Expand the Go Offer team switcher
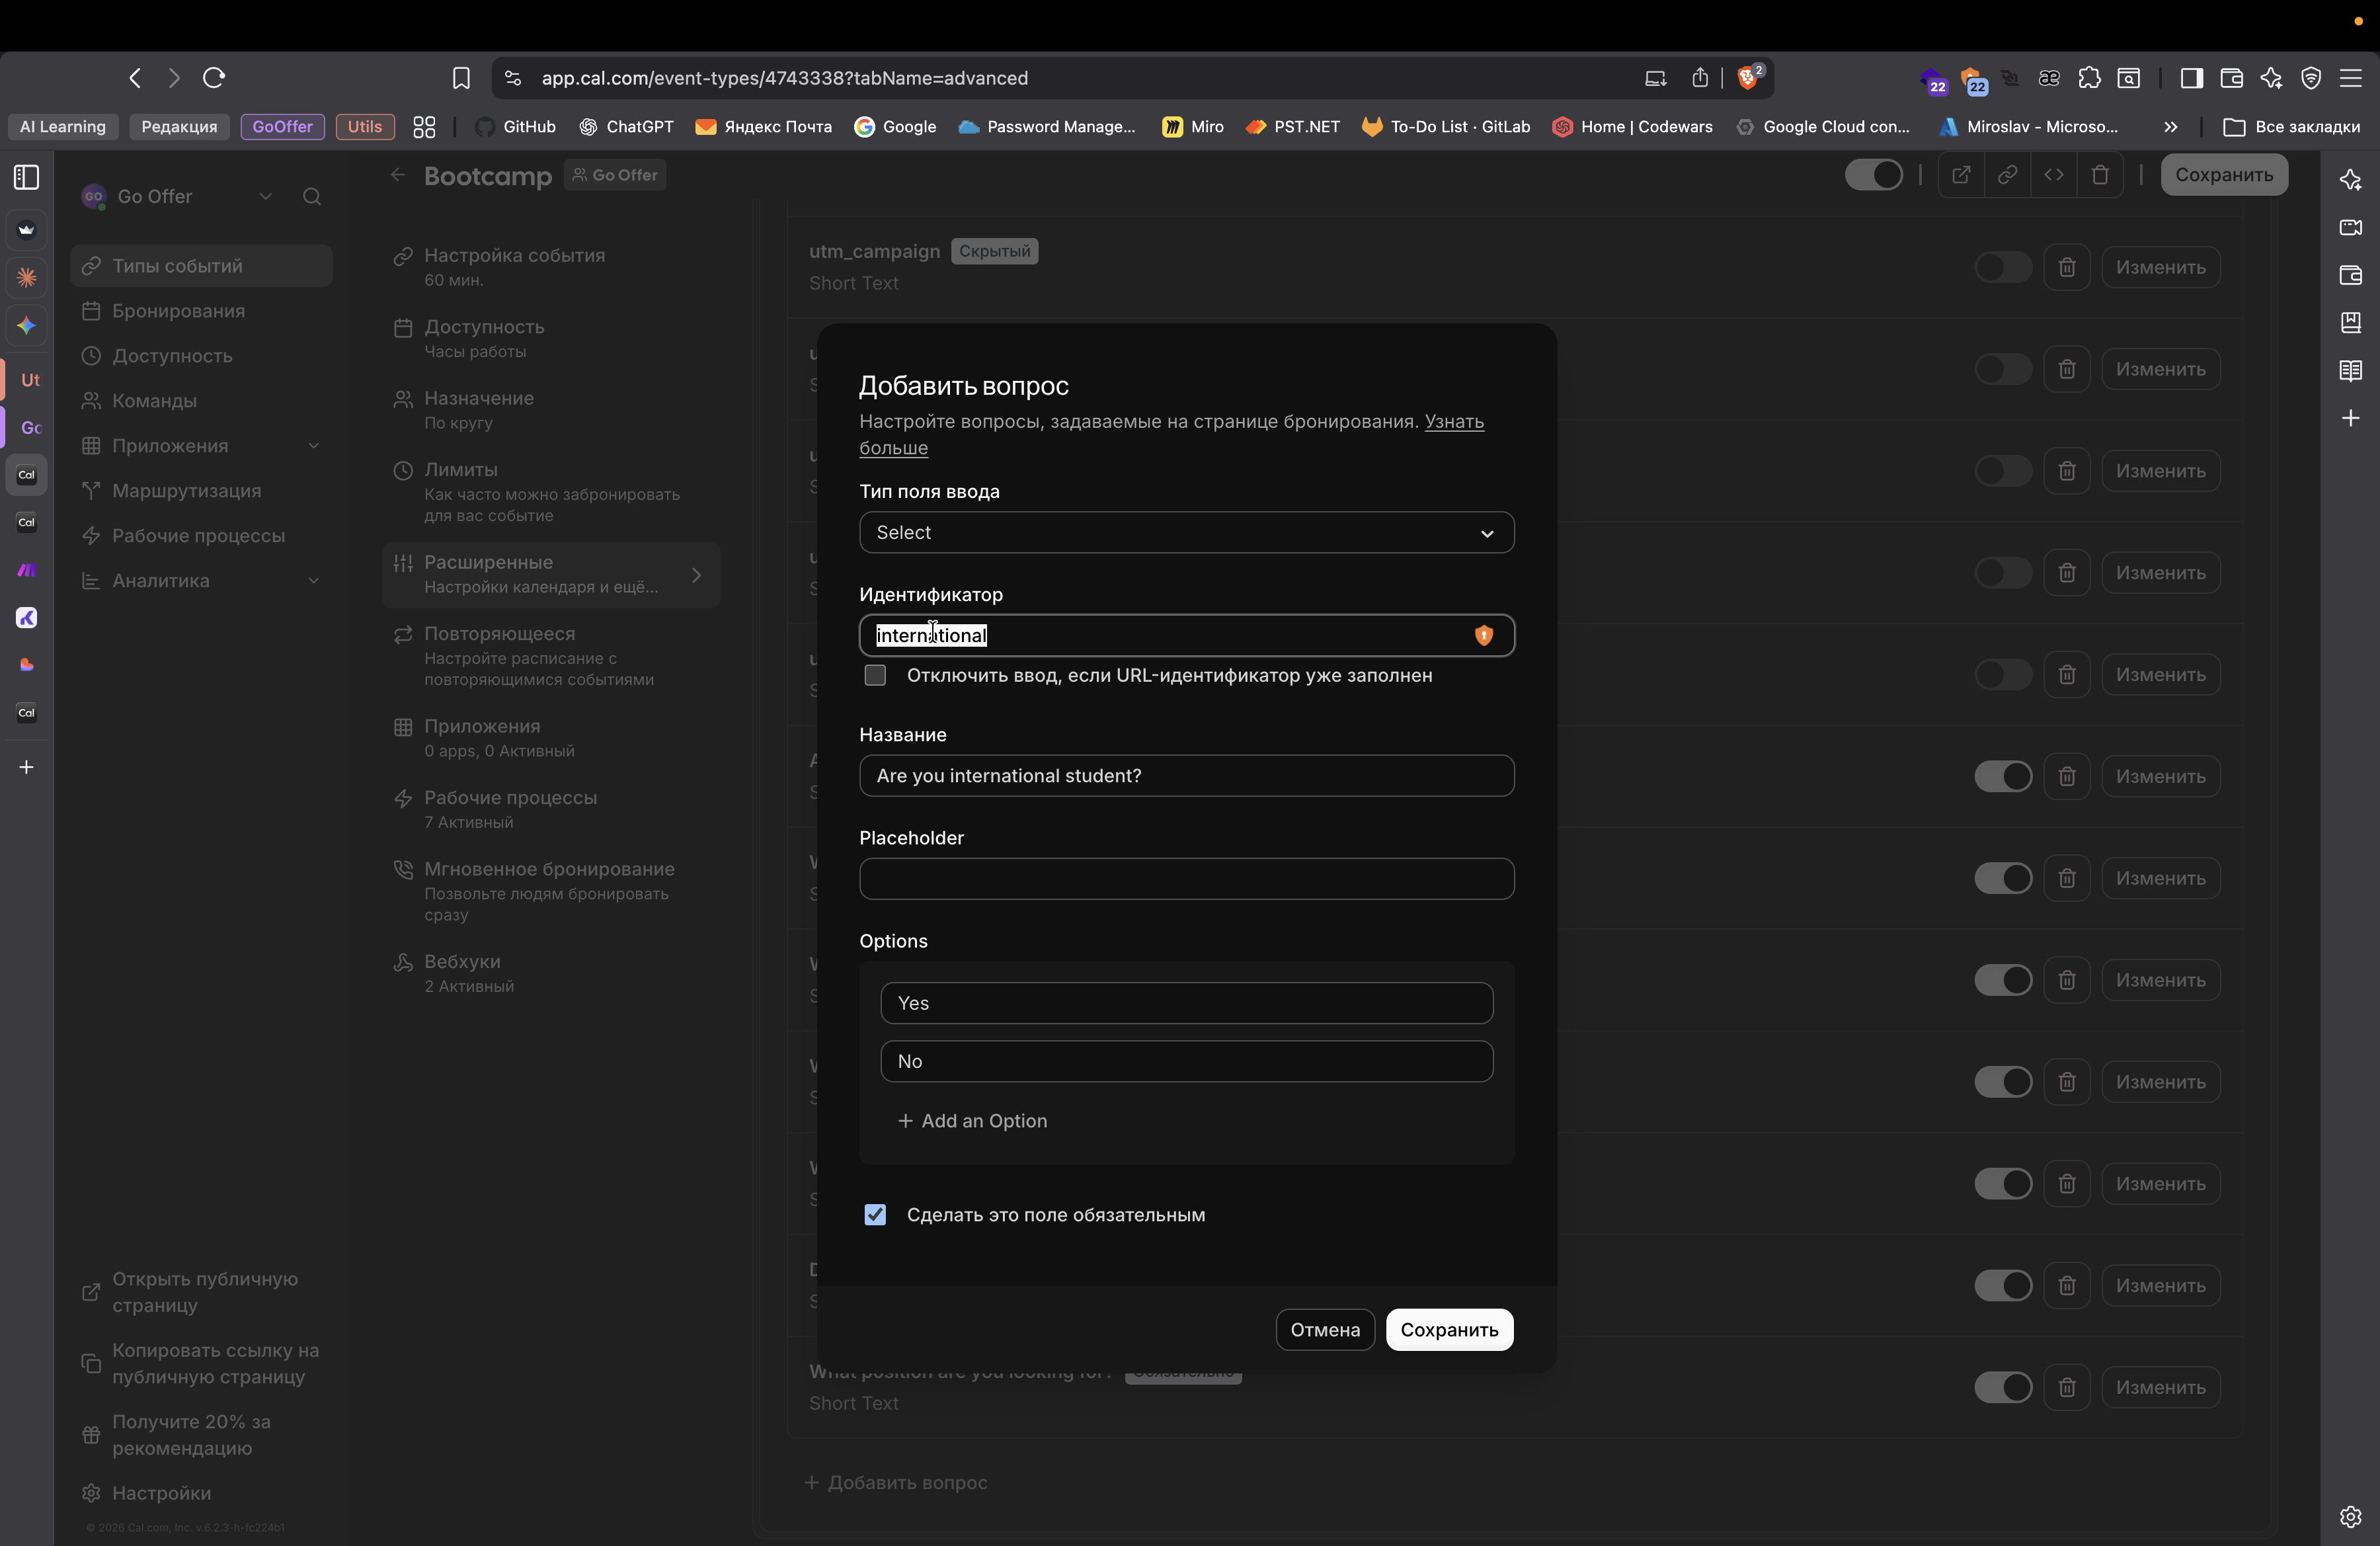Viewport: 2380px width, 1546px height. 265,197
